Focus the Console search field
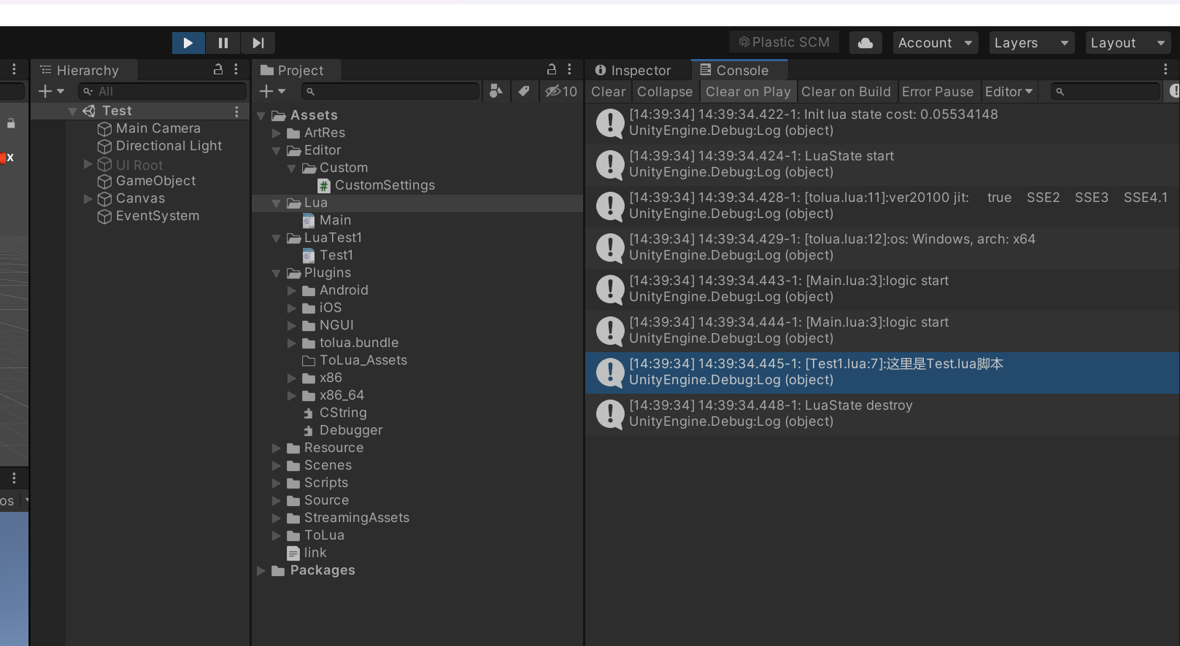This screenshot has height=646, width=1180. [1105, 91]
